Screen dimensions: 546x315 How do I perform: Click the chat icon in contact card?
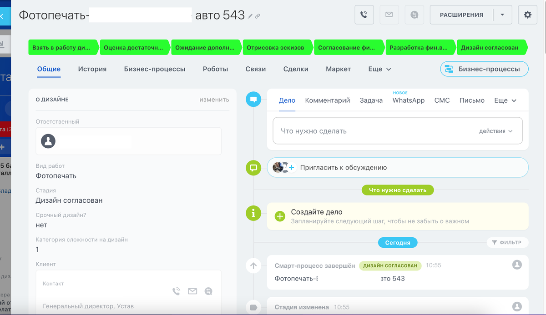pyautogui.click(x=208, y=291)
